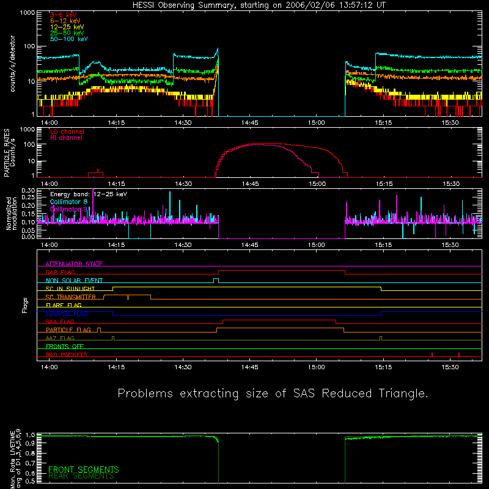Select the 6-12 keV legend entry
The width and height of the screenshot is (489, 489).
[x=65, y=21]
